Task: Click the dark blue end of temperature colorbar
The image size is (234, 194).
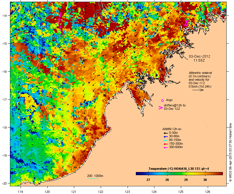Action: click(138, 173)
